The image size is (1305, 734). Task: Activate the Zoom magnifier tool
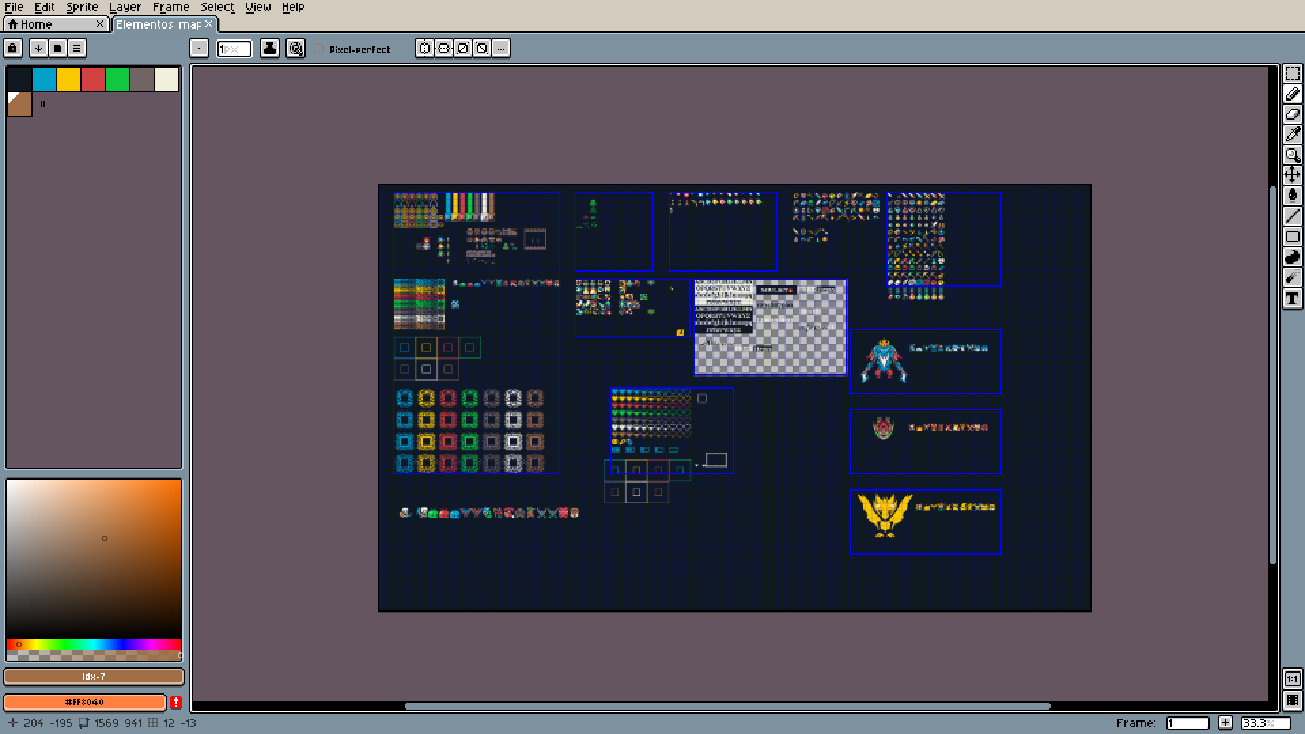(1292, 155)
